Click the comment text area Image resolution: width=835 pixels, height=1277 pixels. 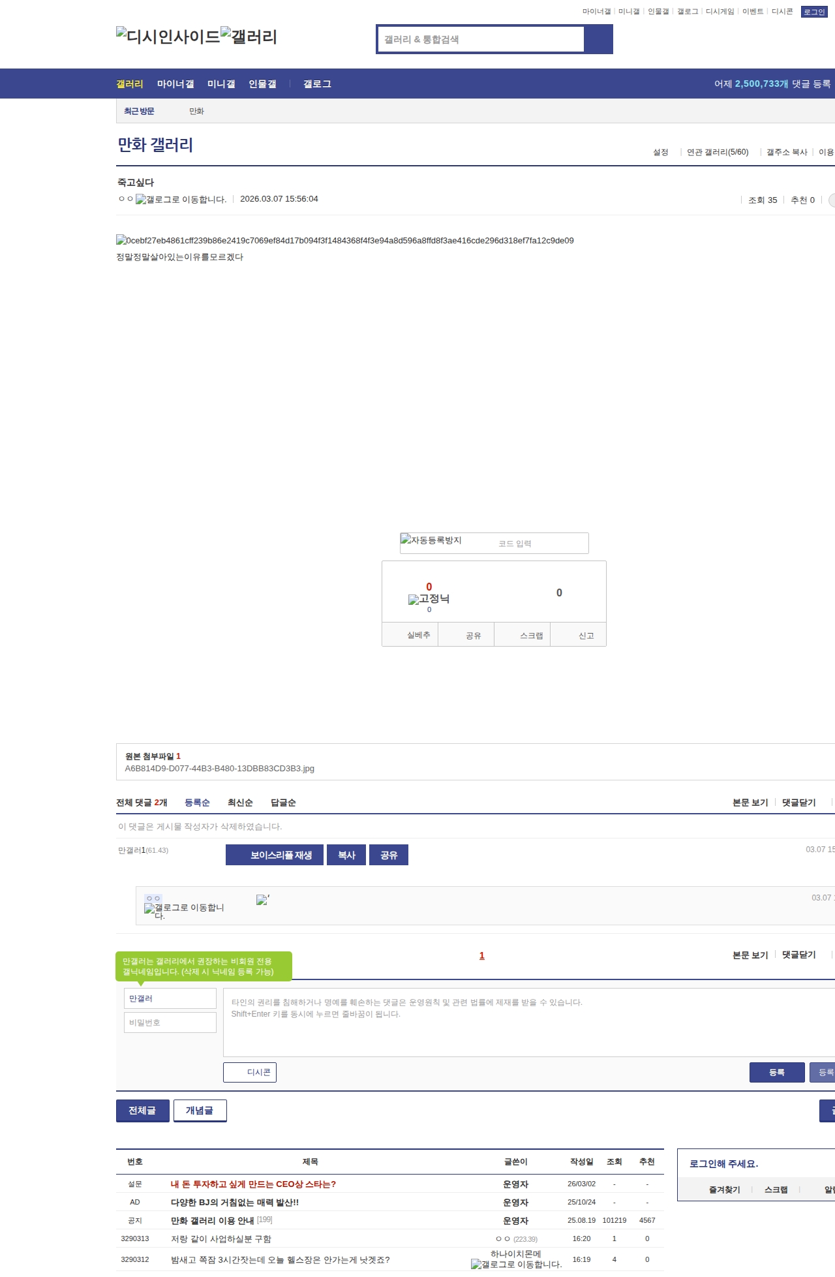(x=529, y=1022)
